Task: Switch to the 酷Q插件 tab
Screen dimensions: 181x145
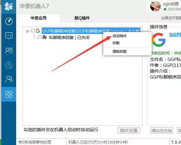Action: (82, 18)
